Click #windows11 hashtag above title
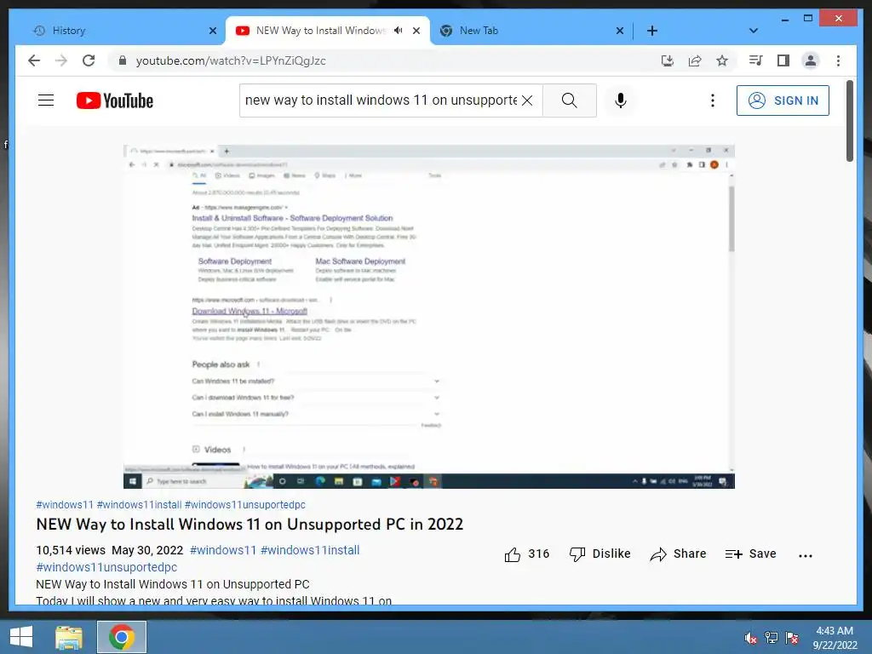This screenshot has width=872, height=654. (x=65, y=504)
